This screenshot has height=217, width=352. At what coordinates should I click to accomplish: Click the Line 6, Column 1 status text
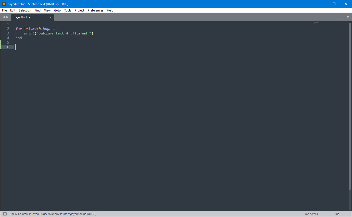(20, 214)
